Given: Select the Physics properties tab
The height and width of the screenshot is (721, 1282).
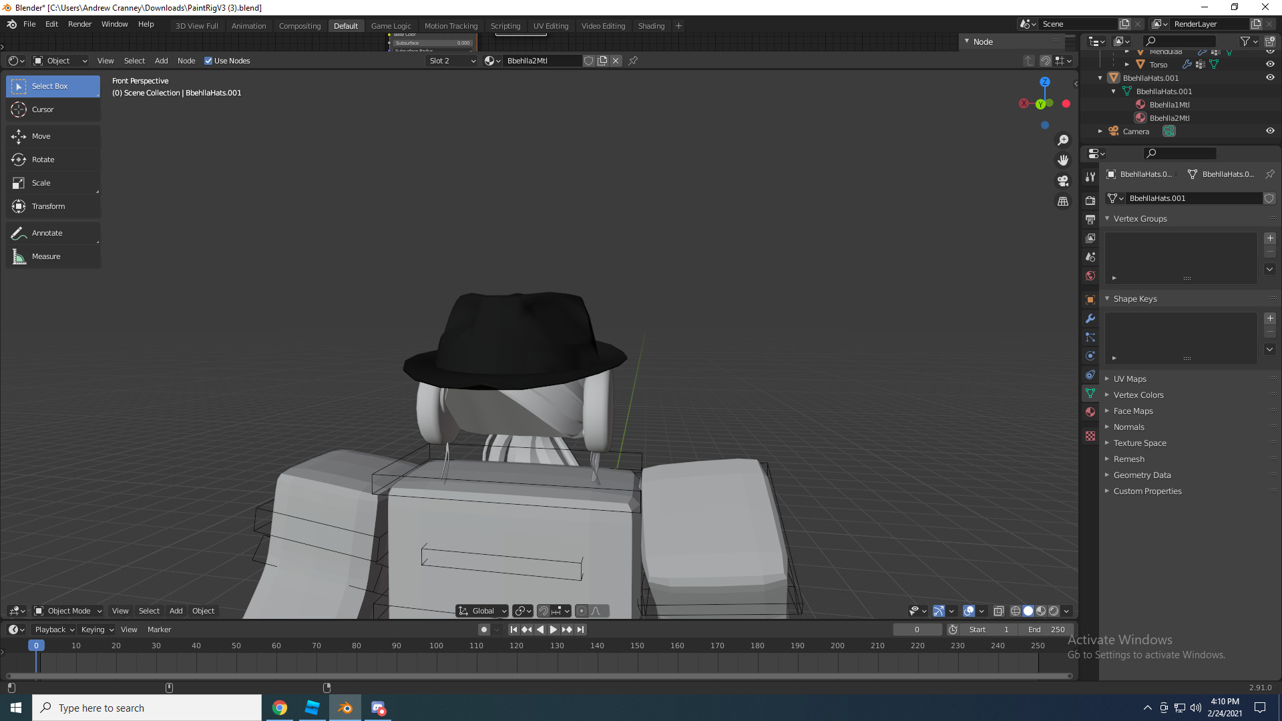Looking at the screenshot, I should click(1090, 356).
